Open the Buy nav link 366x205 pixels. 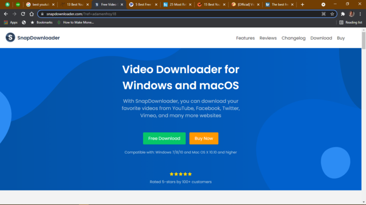(x=341, y=38)
